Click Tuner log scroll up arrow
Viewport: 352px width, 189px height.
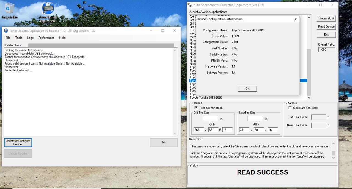176,50
